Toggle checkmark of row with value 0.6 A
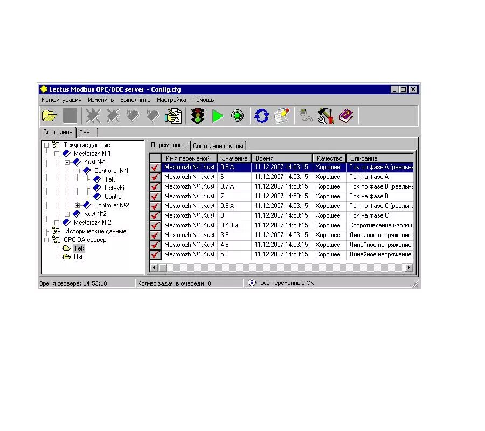This screenshot has height=431, width=485. point(155,167)
